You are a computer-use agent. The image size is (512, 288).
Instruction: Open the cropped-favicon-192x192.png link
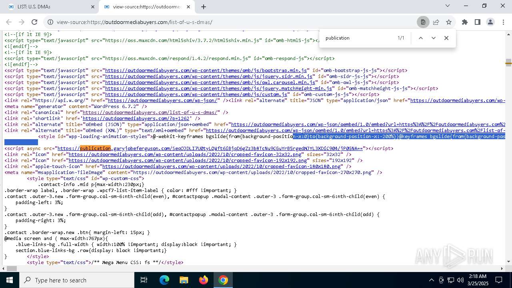pyautogui.click(x=188, y=160)
